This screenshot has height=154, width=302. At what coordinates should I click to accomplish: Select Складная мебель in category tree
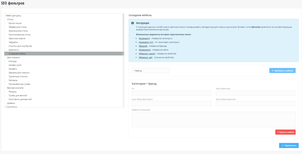coord(17,54)
